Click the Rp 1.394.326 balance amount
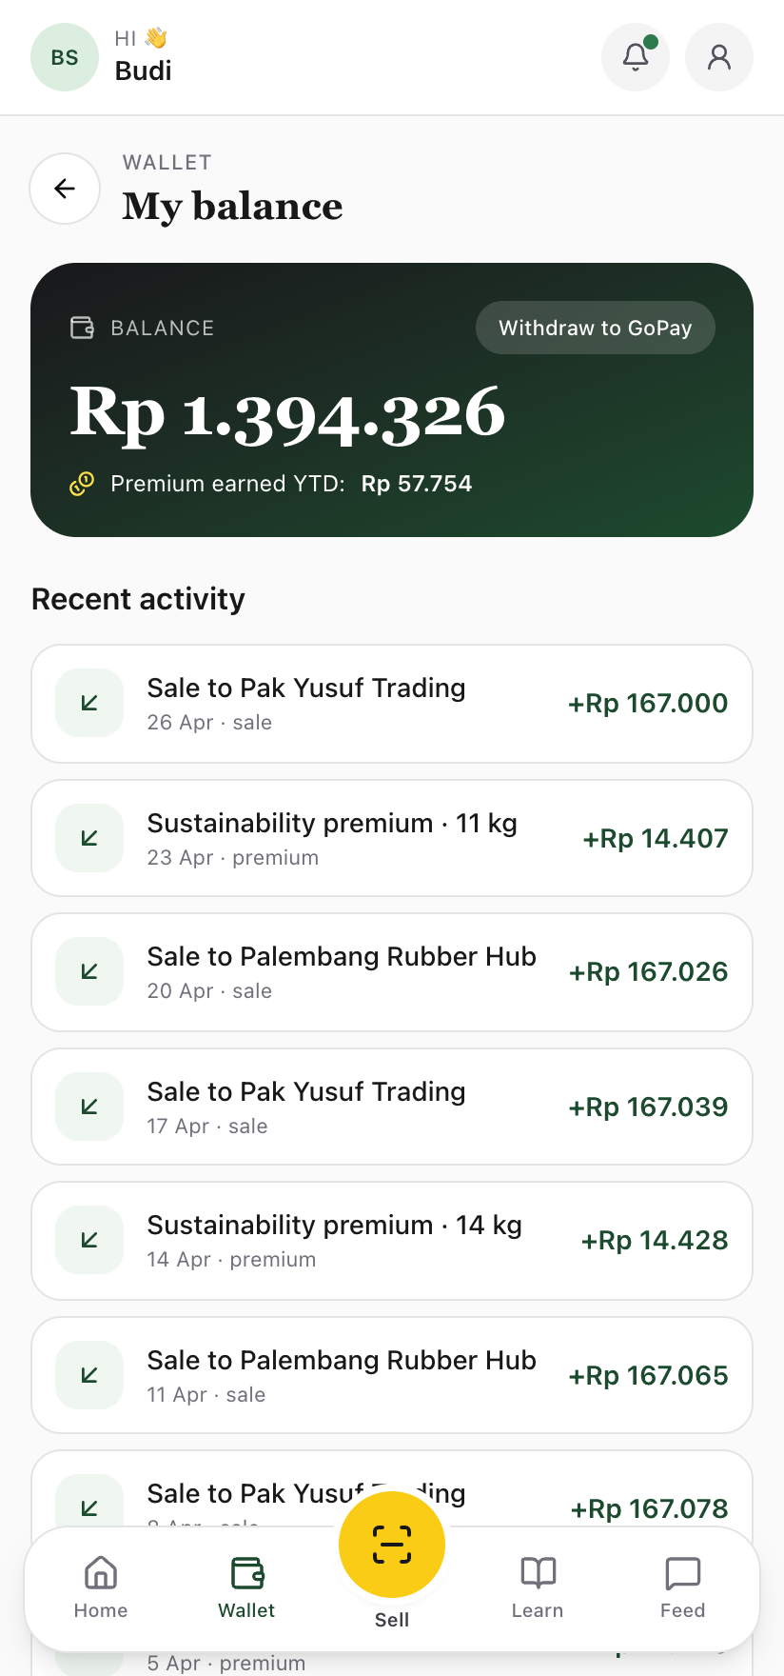The image size is (784, 1676). (x=287, y=413)
